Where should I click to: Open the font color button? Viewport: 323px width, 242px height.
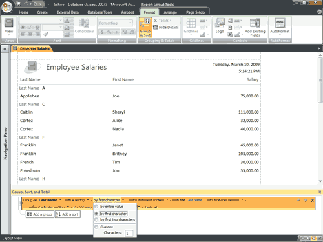pyautogui.click(x=68, y=21)
